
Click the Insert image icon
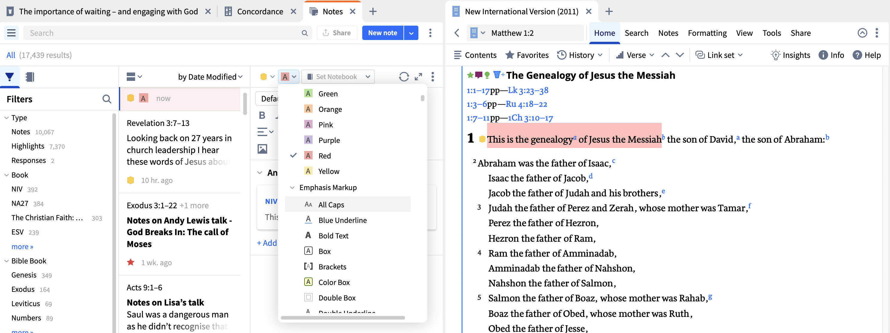click(x=262, y=149)
